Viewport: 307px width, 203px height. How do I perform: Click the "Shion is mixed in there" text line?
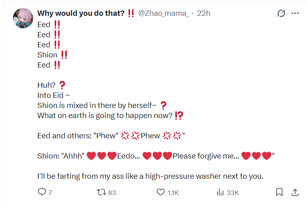(x=97, y=106)
